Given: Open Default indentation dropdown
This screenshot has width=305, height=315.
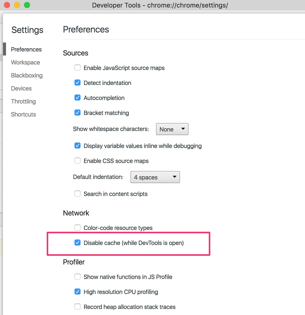Looking at the screenshot, I should pos(155,177).
